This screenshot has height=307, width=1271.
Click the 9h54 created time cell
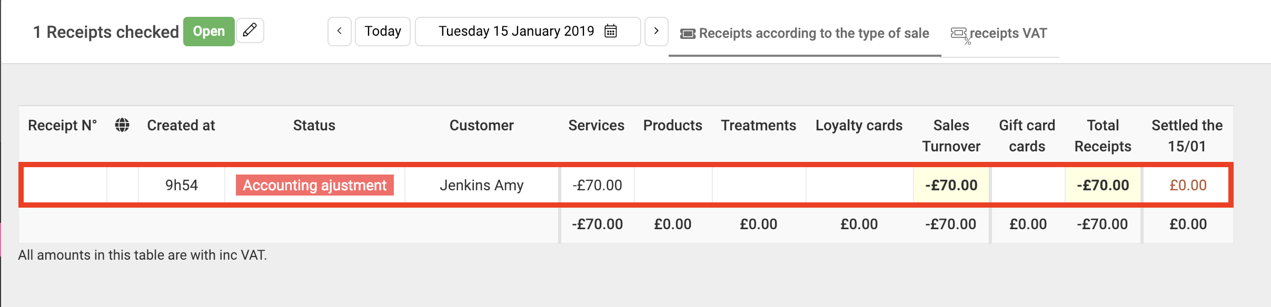coord(182,185)
